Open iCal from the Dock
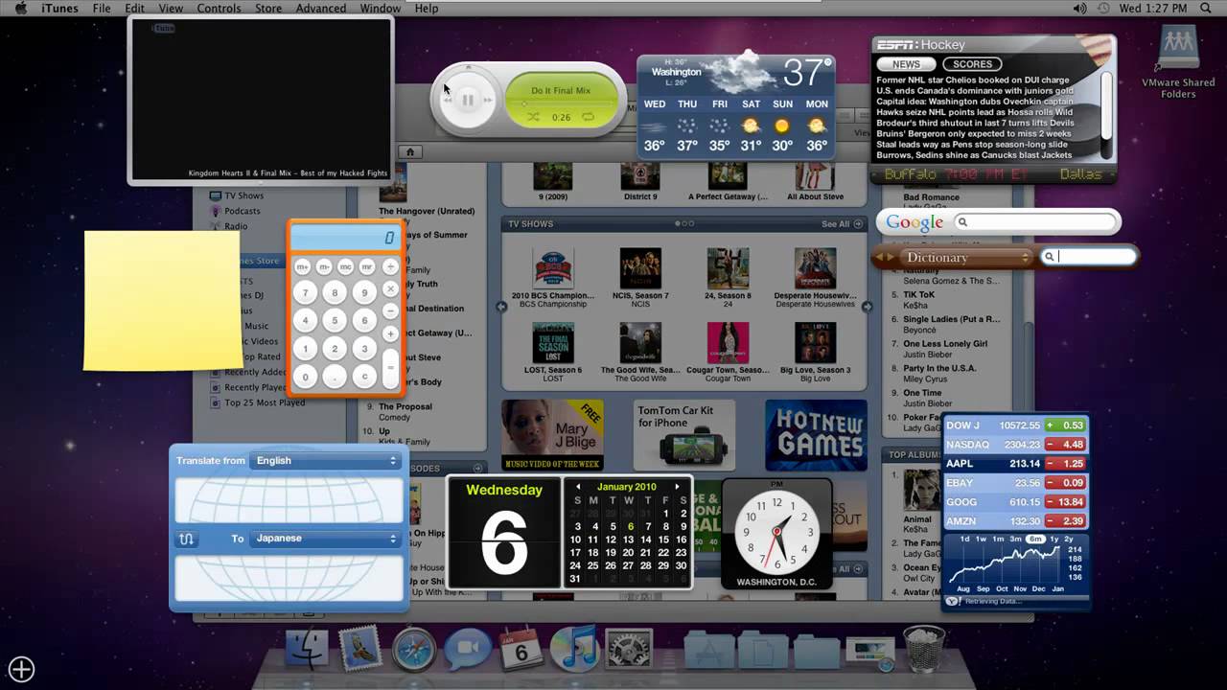1227x690 pixels. pos(521,650)
